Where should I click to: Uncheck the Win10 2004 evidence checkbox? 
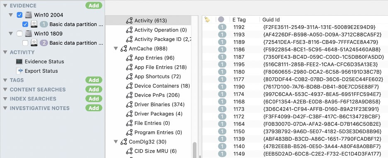[19, 15]
